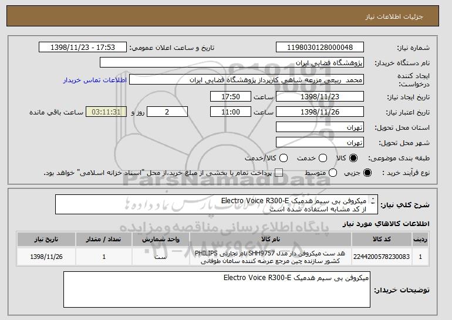Select the کالا/خدمت radio button

coord(284,158)
